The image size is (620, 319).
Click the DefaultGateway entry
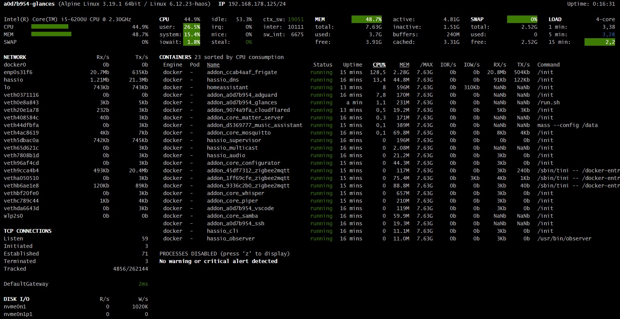click(26, 284)
